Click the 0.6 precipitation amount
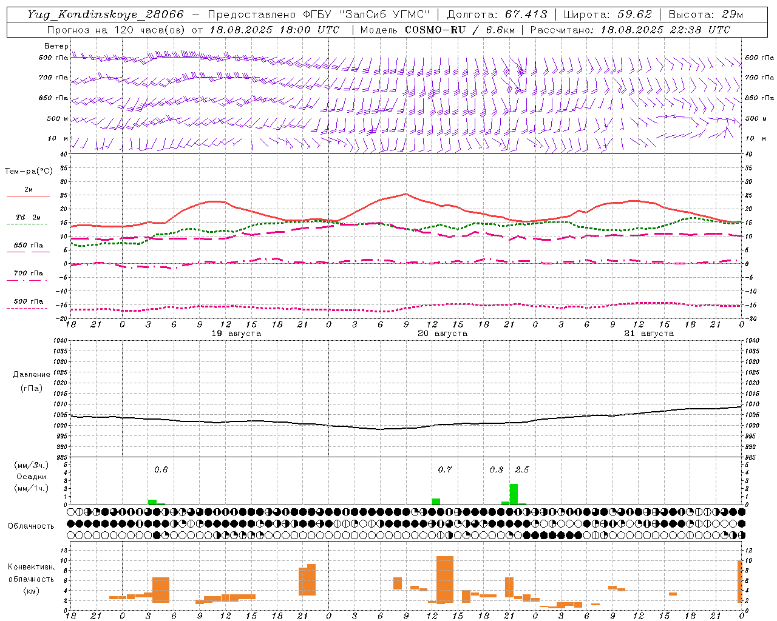 pos(161,469)
